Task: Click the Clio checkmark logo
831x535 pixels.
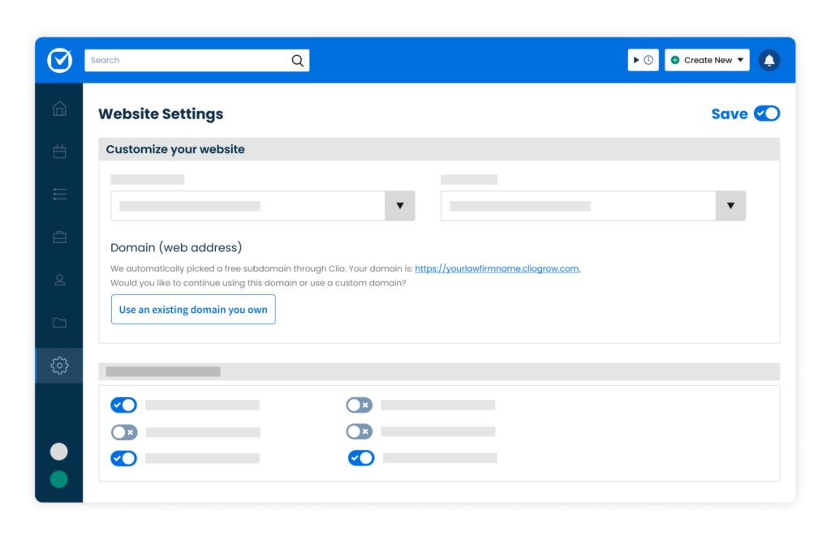Action: [59, 60]
